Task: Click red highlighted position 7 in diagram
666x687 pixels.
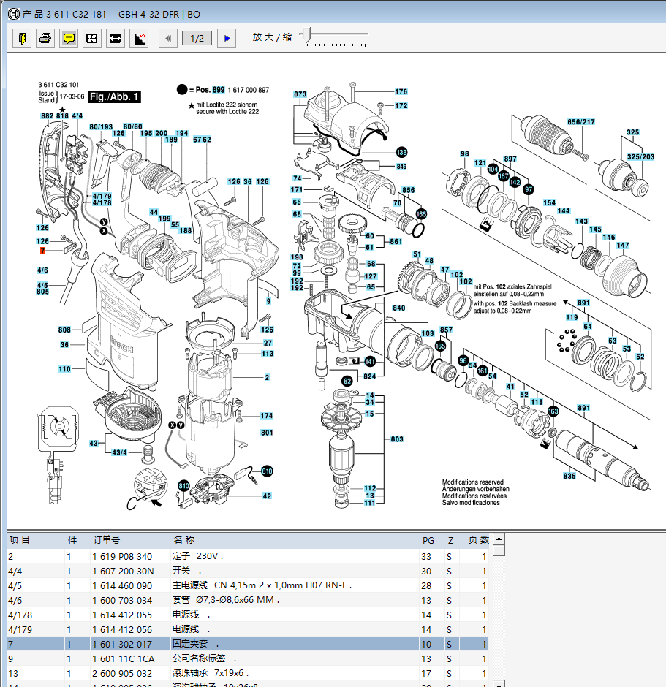Action: pos(42,251)
